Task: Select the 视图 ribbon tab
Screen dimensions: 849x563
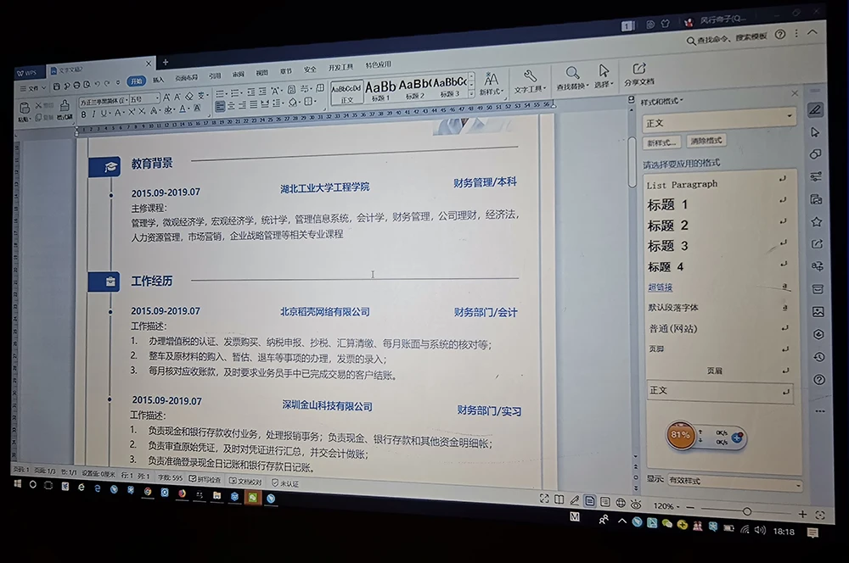Action: point(262,72)
